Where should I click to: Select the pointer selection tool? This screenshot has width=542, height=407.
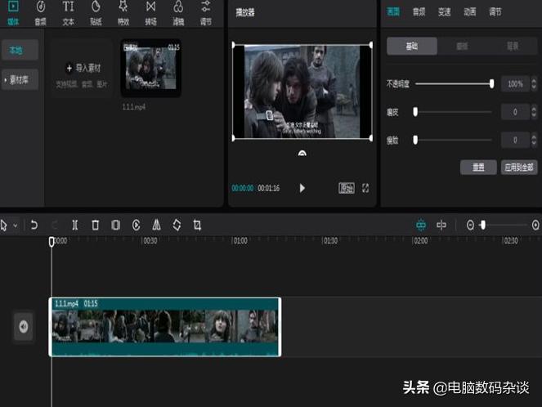coord(4,226)
